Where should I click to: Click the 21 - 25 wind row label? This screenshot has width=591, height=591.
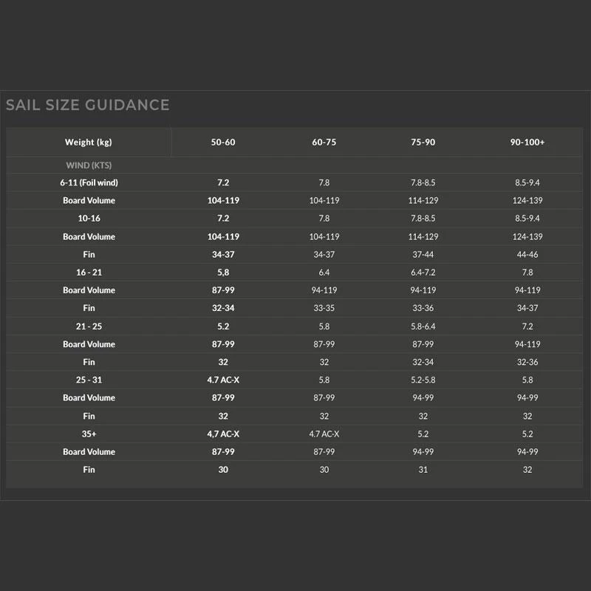89,327
